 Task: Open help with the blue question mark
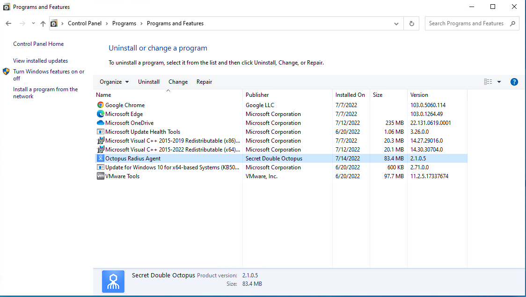click(x=514, y=82)
